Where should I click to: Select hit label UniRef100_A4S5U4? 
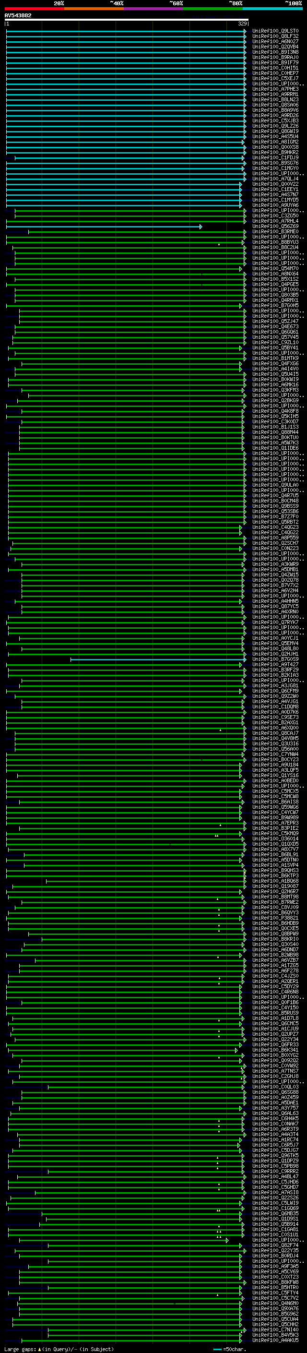point(275,137)
